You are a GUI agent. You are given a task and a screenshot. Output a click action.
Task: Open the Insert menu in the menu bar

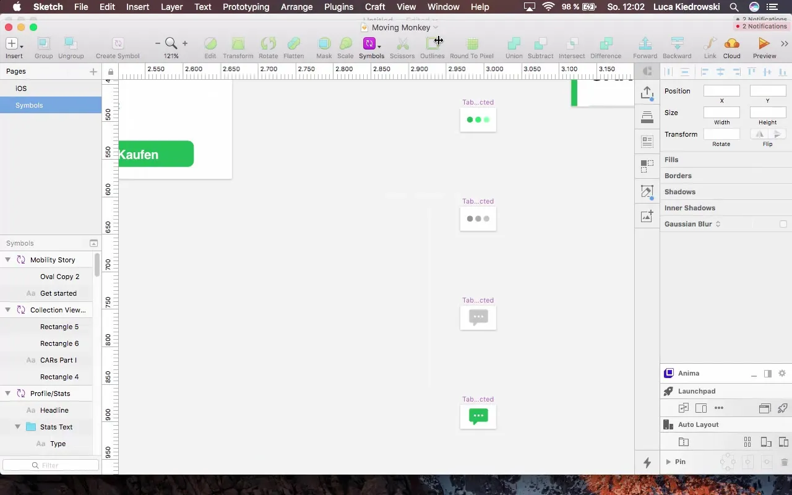tap(137, 7)
